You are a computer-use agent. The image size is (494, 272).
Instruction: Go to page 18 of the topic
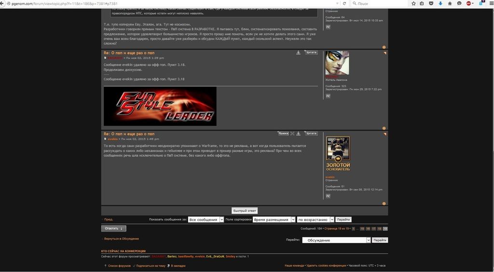pos(379,229)
